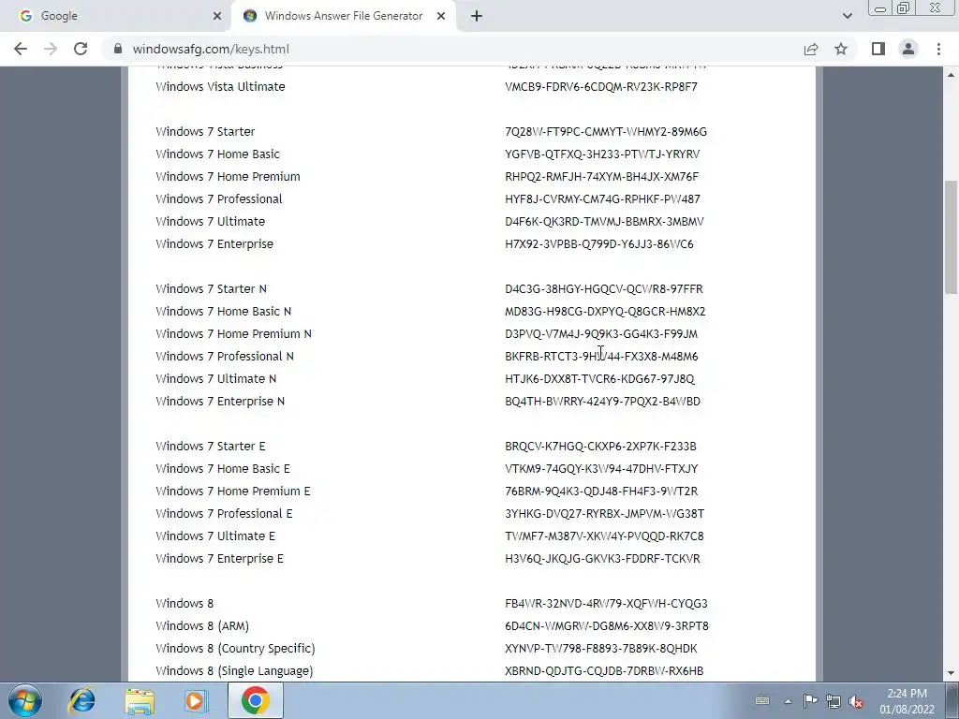Click the Windows 7 Ultimate N key HTJK6-DXX8T-TVCR6-KDG67-97J8Q

[x=599, y=379]
